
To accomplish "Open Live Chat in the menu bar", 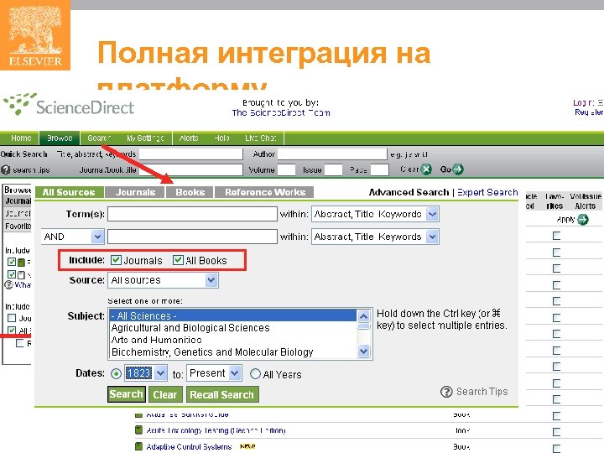I will coord(261,138).
